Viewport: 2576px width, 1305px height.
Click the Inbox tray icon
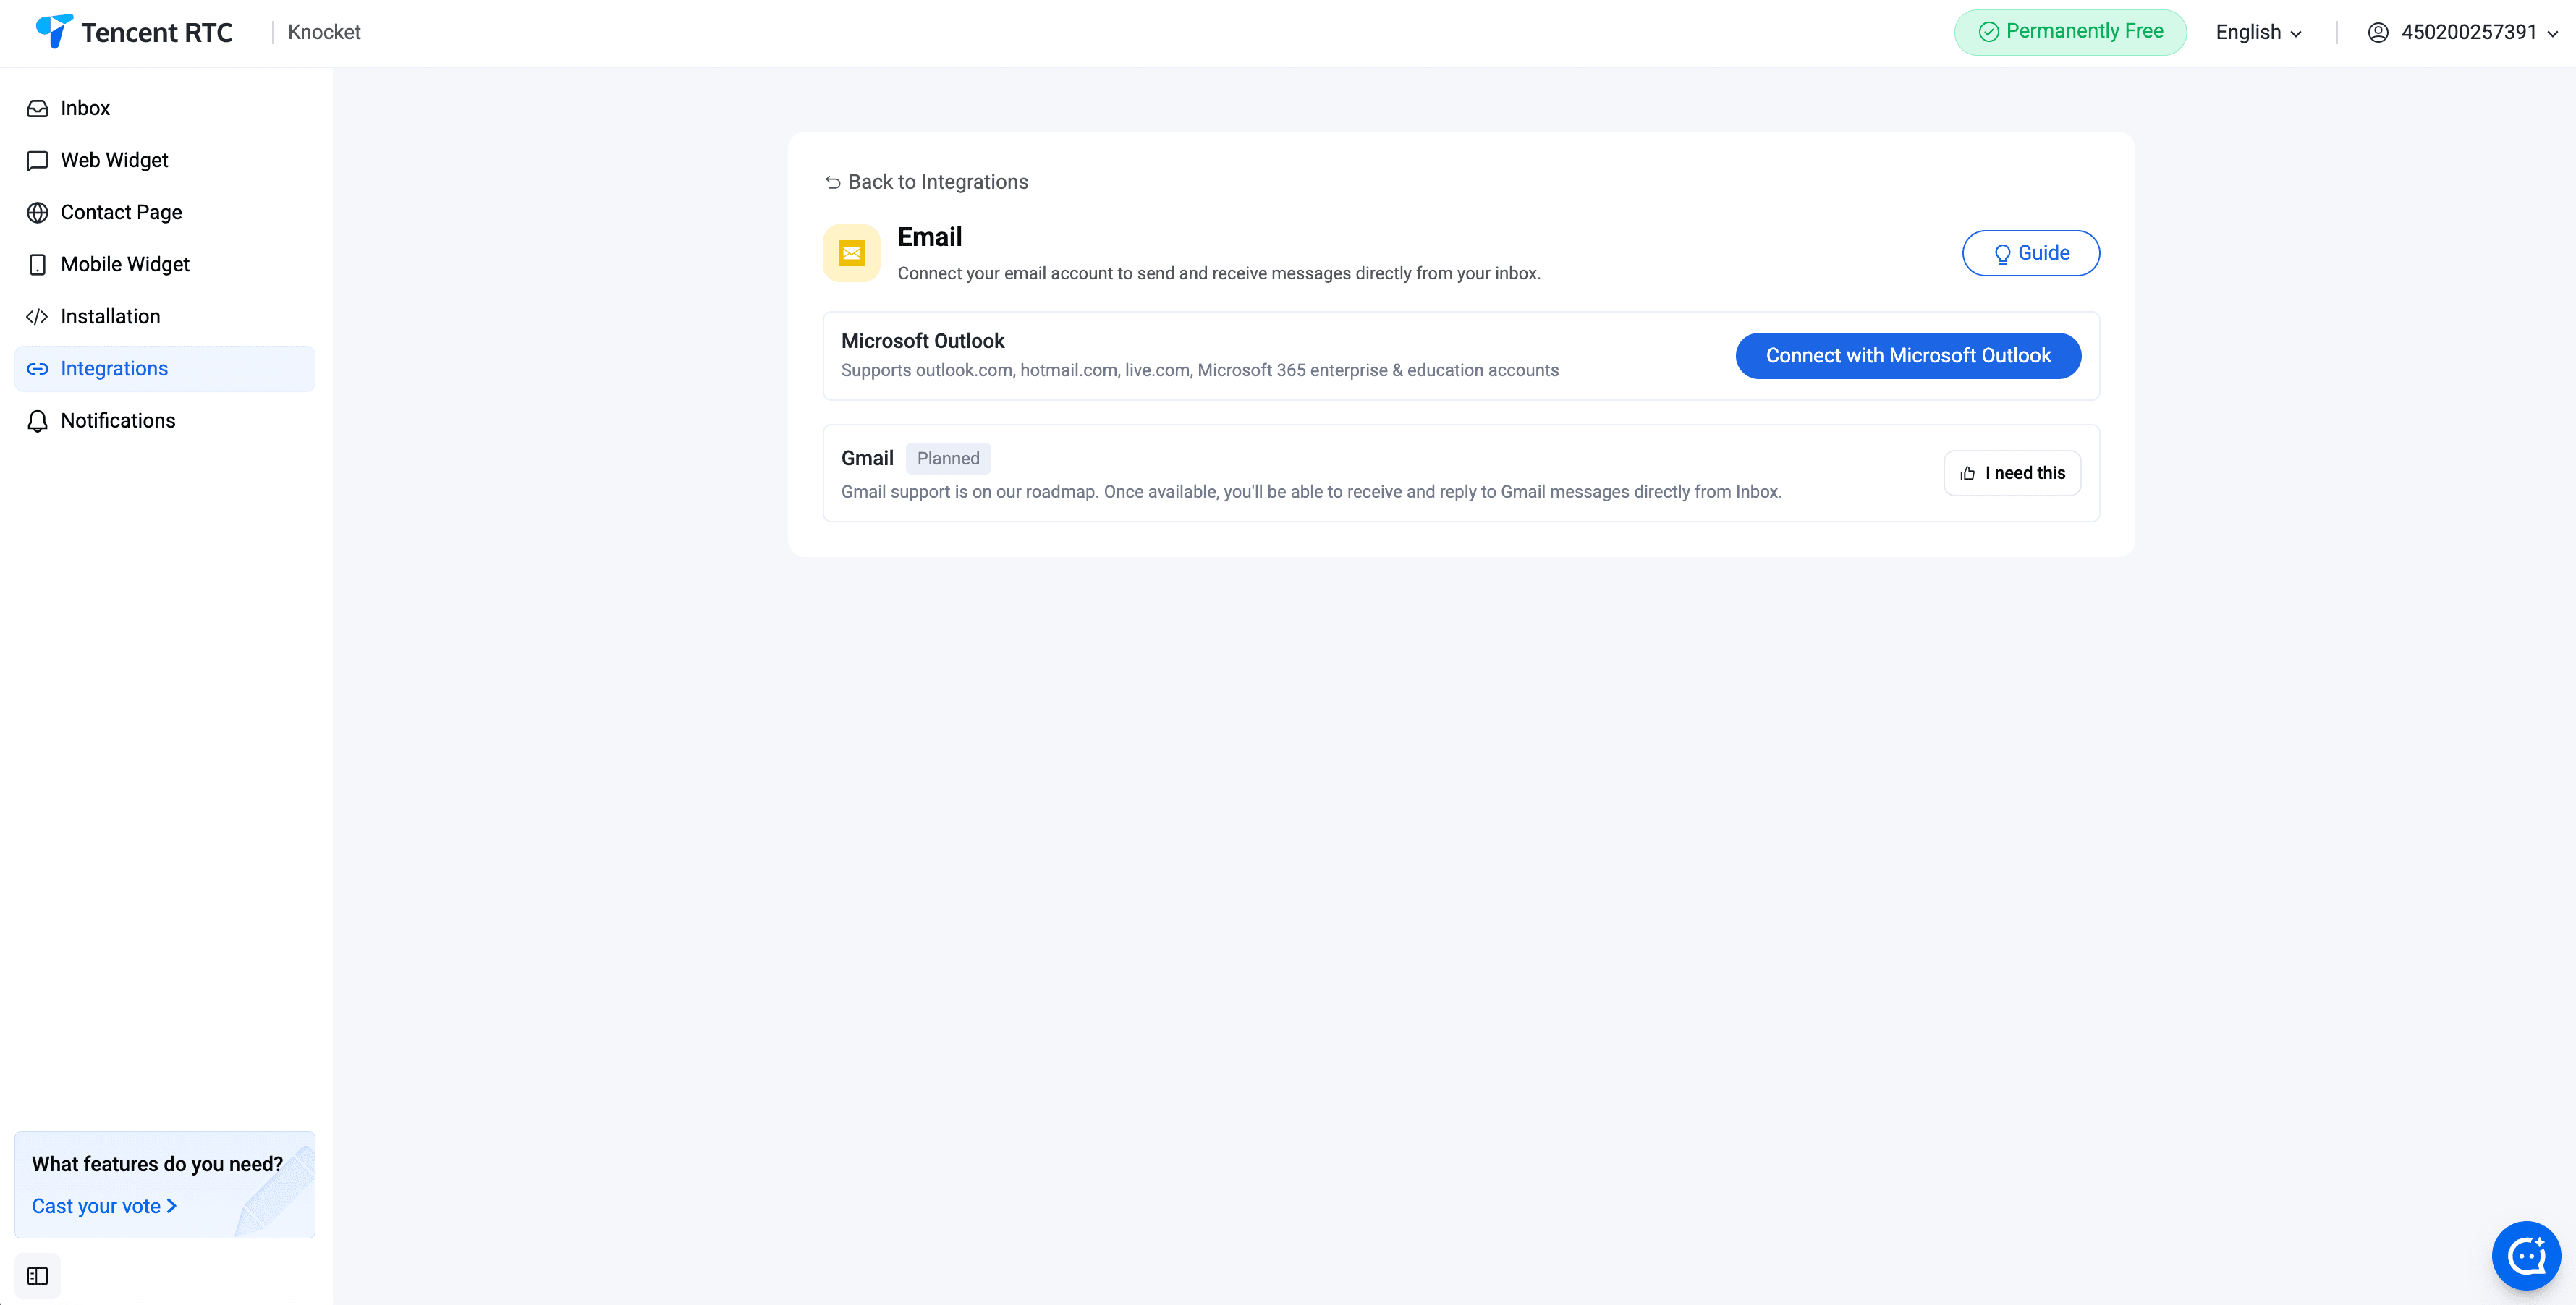(x=37, y=108)
